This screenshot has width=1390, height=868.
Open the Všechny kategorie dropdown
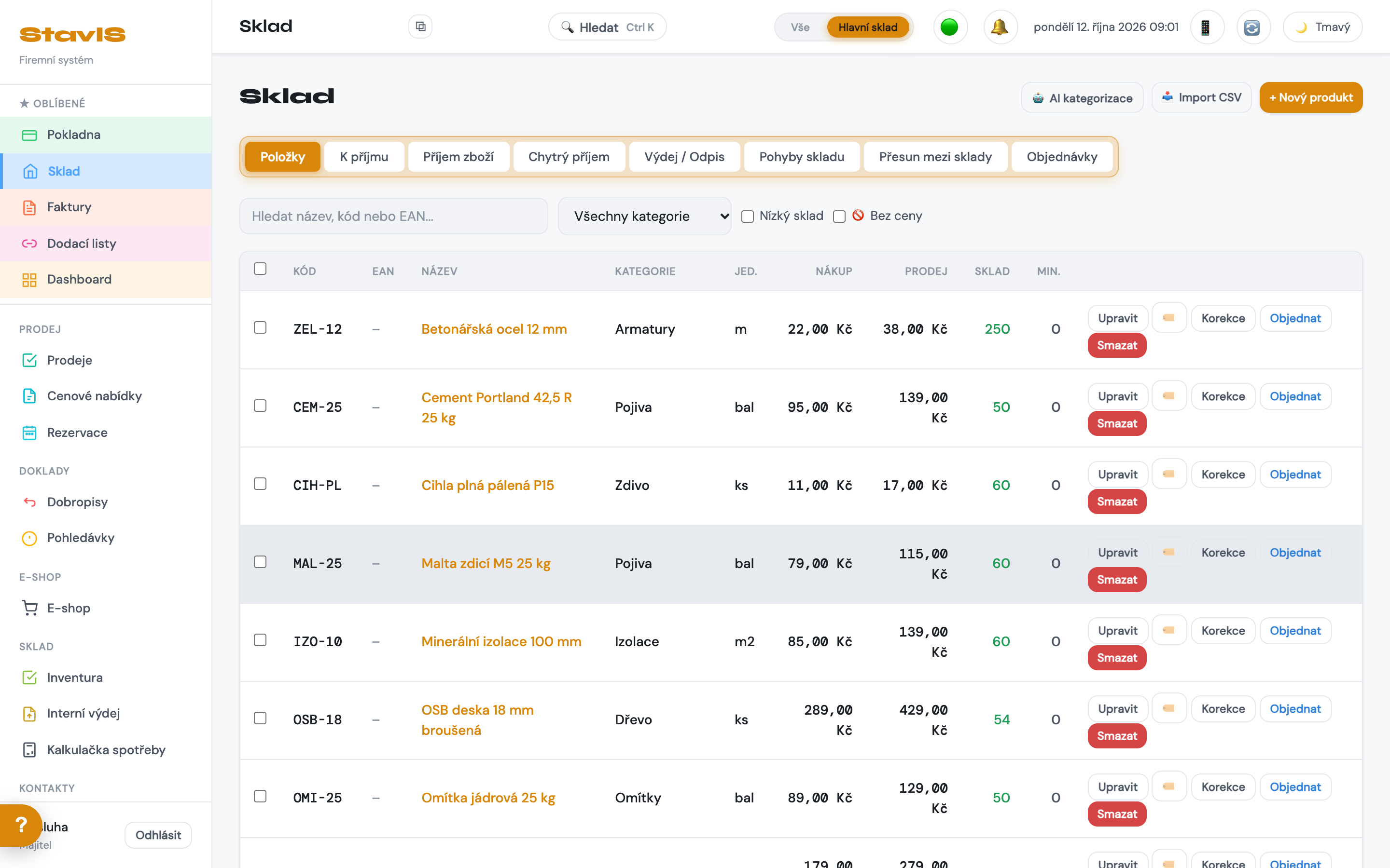[644, 216]
